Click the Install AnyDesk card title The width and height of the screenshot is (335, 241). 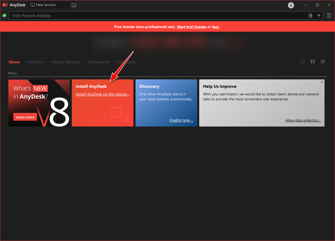(x=91, y=86)
